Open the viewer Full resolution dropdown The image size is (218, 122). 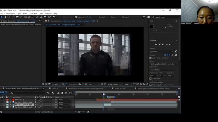94,84
